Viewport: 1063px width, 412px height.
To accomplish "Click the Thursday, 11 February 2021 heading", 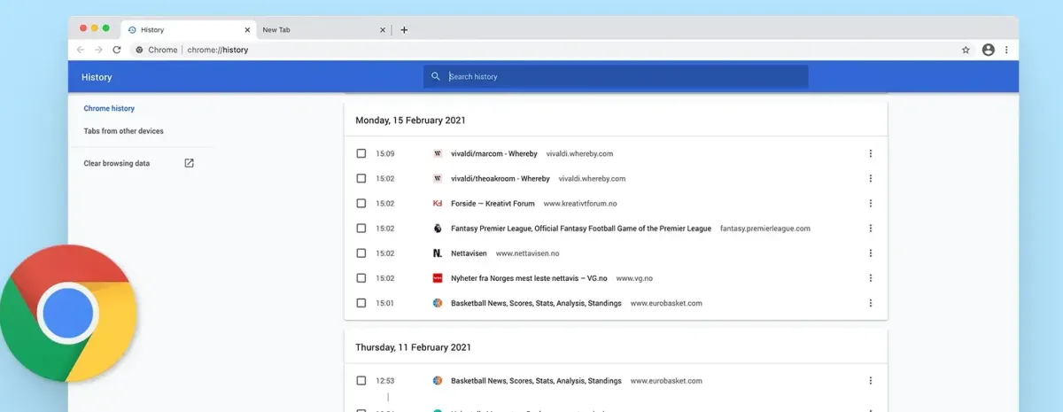I will click(413, 347).
